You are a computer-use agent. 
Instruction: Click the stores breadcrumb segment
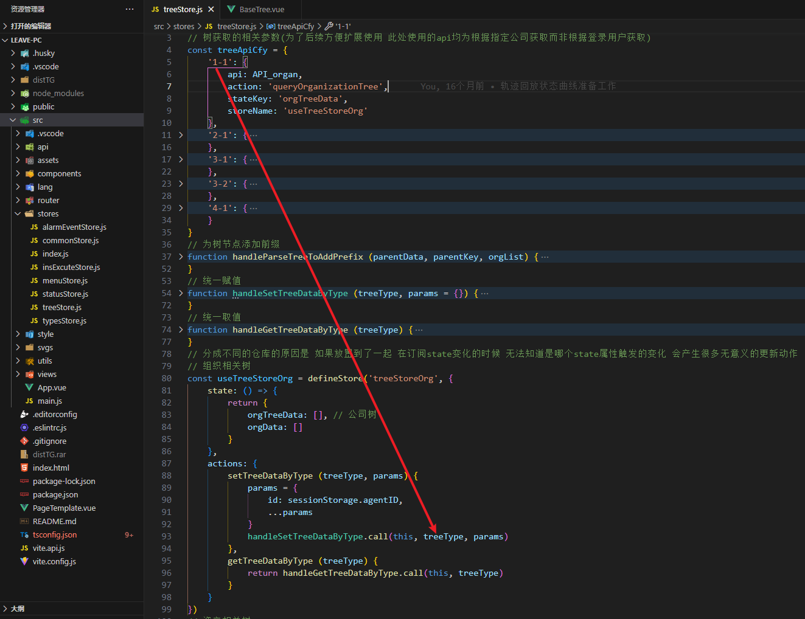tap(184, 27)
